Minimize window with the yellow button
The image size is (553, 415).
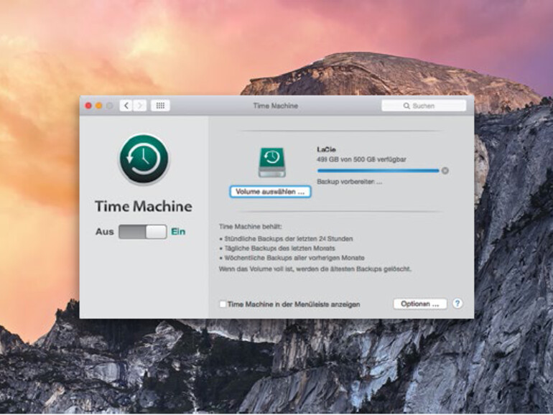(99, 106)
